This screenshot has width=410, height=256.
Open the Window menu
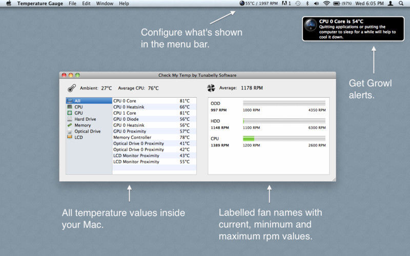(105, 4)
